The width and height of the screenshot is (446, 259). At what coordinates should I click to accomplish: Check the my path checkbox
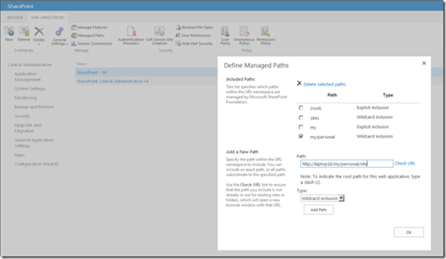coord(301,127)
